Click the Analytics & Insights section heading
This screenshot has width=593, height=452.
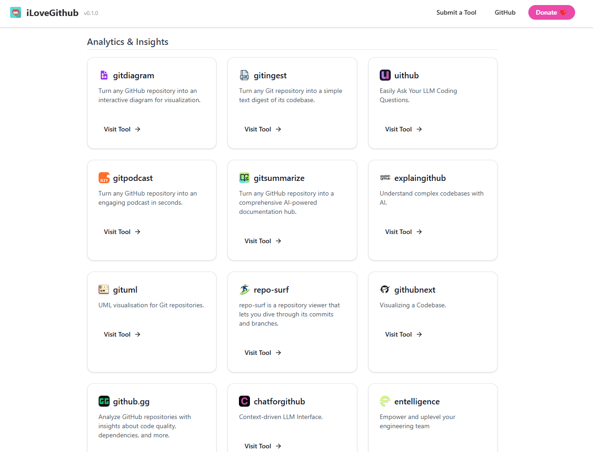point(127,41)
